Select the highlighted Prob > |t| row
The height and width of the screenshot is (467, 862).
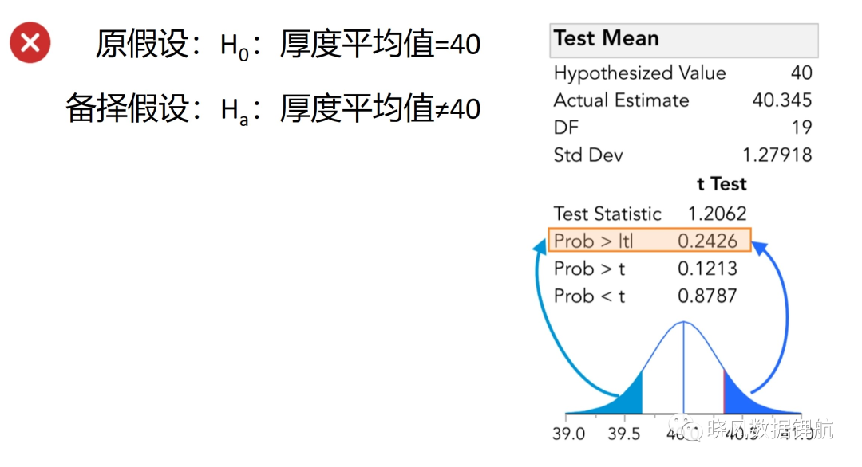click(650, 241)
